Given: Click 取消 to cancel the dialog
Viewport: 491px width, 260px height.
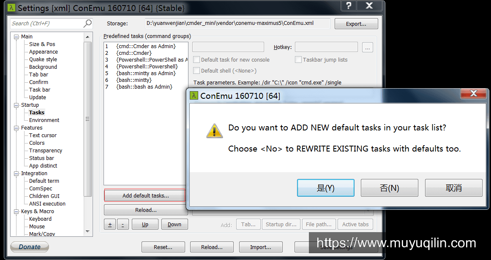Looking at the screenshot, I should pos(453,188).
